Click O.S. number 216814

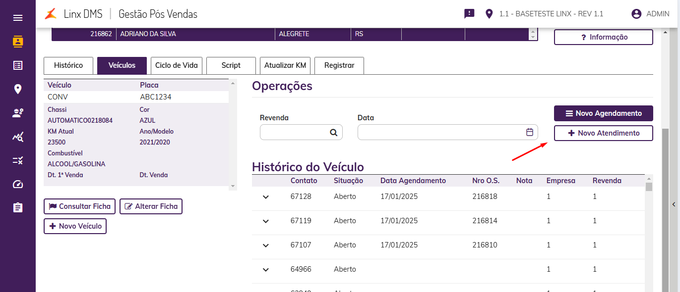[485, 221]
